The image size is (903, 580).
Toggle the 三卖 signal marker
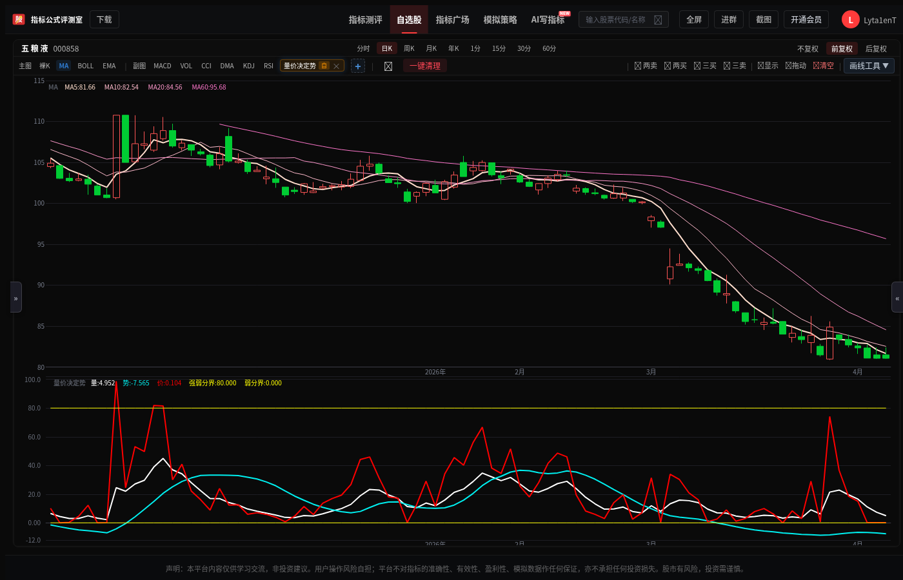coord(735,66)
